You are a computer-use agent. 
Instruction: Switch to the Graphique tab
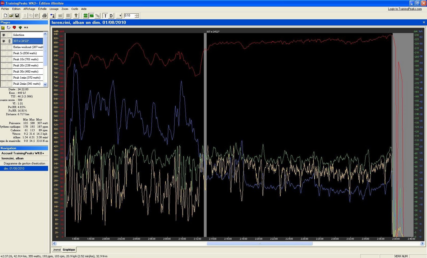click(69, 250)
